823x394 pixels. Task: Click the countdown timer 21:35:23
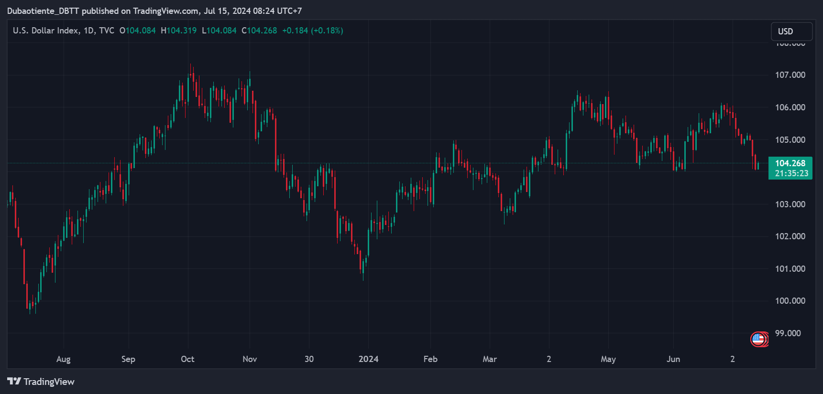tap(791, 174)
